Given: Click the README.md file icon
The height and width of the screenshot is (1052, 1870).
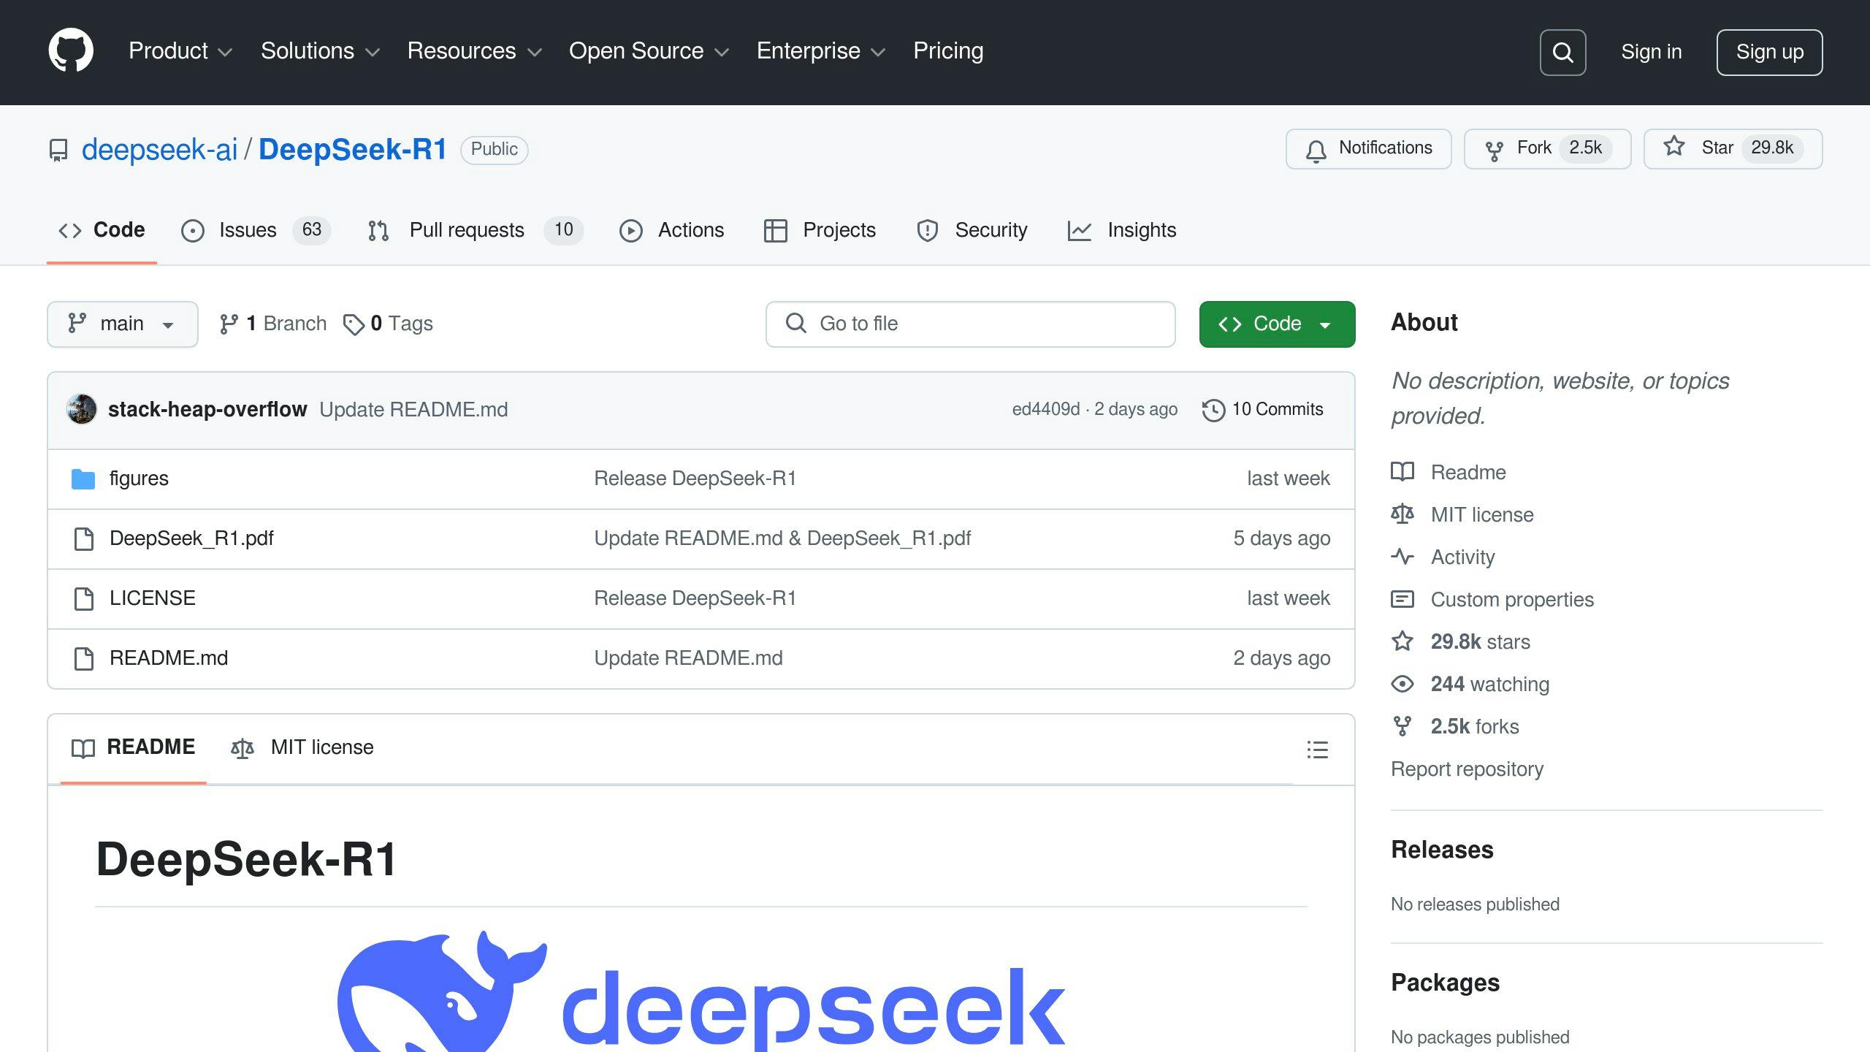Looking at the screenshot, I should (x=84, y=659).
